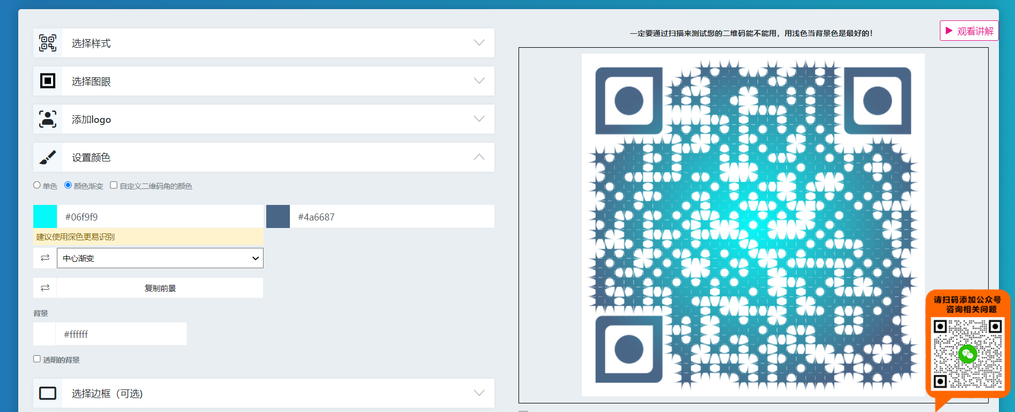
Task: Enable 自定义二维码角的颜色 checkbox
Action: [x=114, y=185]
